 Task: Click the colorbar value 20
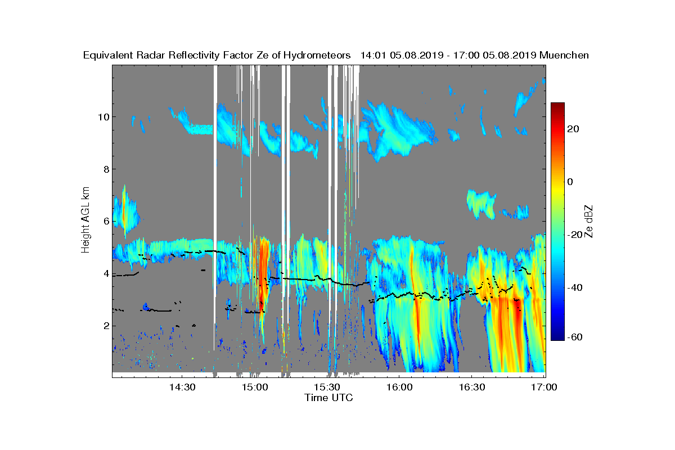pos(574,129)
